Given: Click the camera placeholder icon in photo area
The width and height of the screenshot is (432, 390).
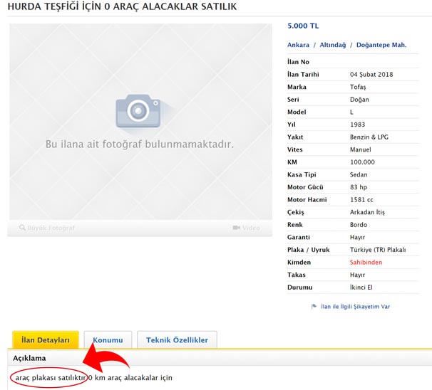Looking at the screenshot, I should 138,110.
